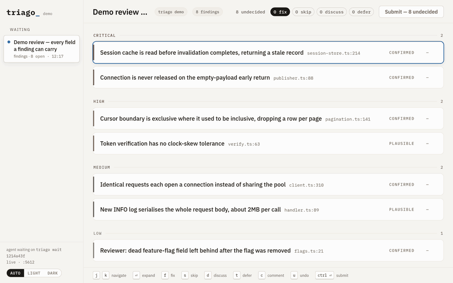Screen dimensions: 453x283
Task: Click the k navigate key hint
Action: click(x=106, y=275)
